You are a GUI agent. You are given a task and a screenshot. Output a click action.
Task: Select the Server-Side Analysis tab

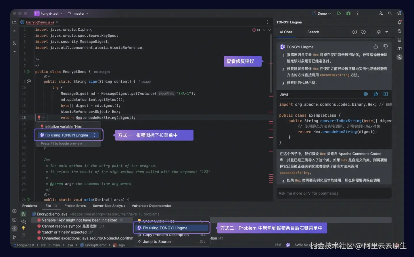click(109, 206)
